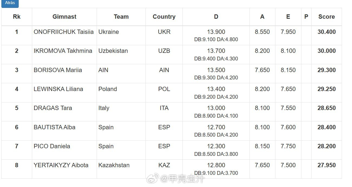The width and height of the screenshot is (352, 187).
Task: Click YERTAIKYZY Aibota name cell
Action: (61, 165)
